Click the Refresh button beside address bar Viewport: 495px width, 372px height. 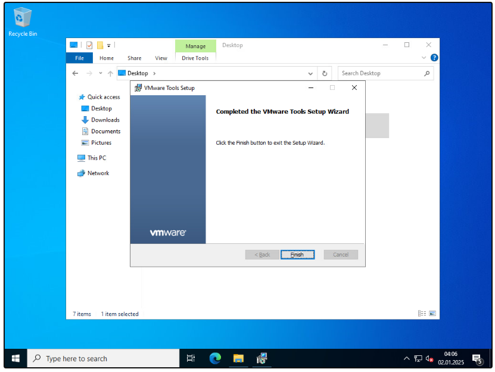[x=325, y=74]
